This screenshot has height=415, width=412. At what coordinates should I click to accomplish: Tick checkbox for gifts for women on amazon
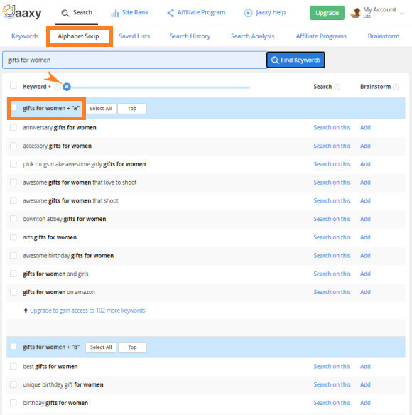point(13,292)
